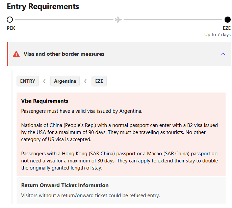Click the hollow PEK origin circle
232x208 pixels.
click(x=10, y=20)
